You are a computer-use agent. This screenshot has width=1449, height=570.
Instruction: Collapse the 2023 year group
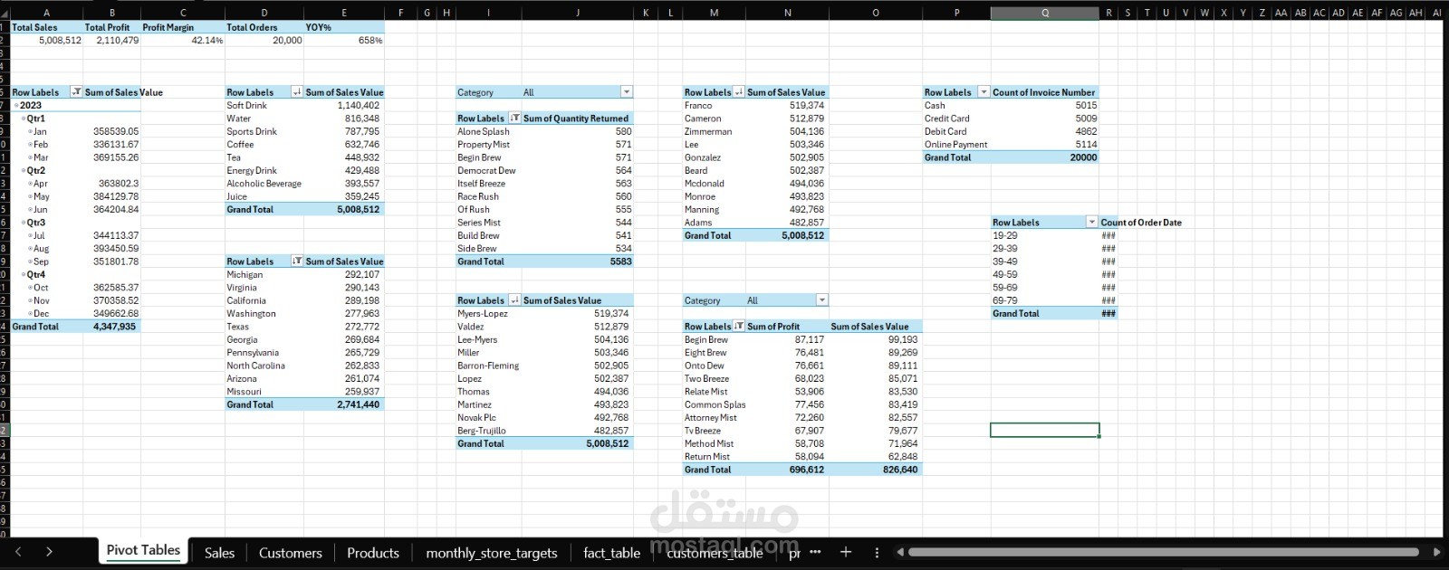point(16,106)
